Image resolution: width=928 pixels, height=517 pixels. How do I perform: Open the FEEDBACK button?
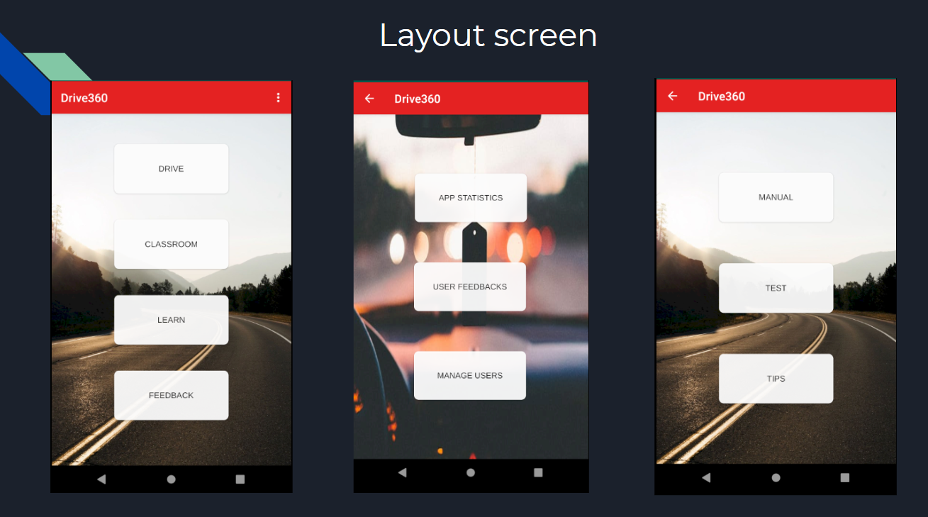[x=171, y=395]
